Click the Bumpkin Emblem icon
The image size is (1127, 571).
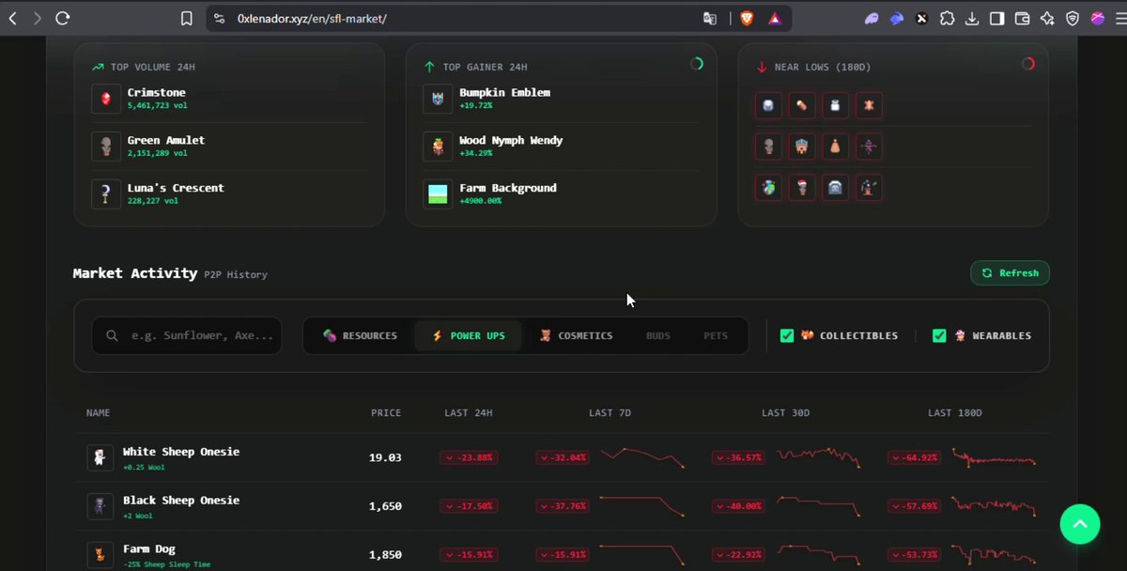point(438,99)
